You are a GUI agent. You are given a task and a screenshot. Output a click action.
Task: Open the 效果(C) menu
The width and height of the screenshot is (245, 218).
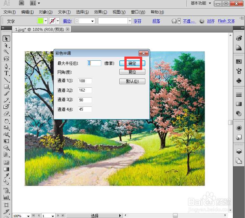pyautogui.click(x=101, y=12)
